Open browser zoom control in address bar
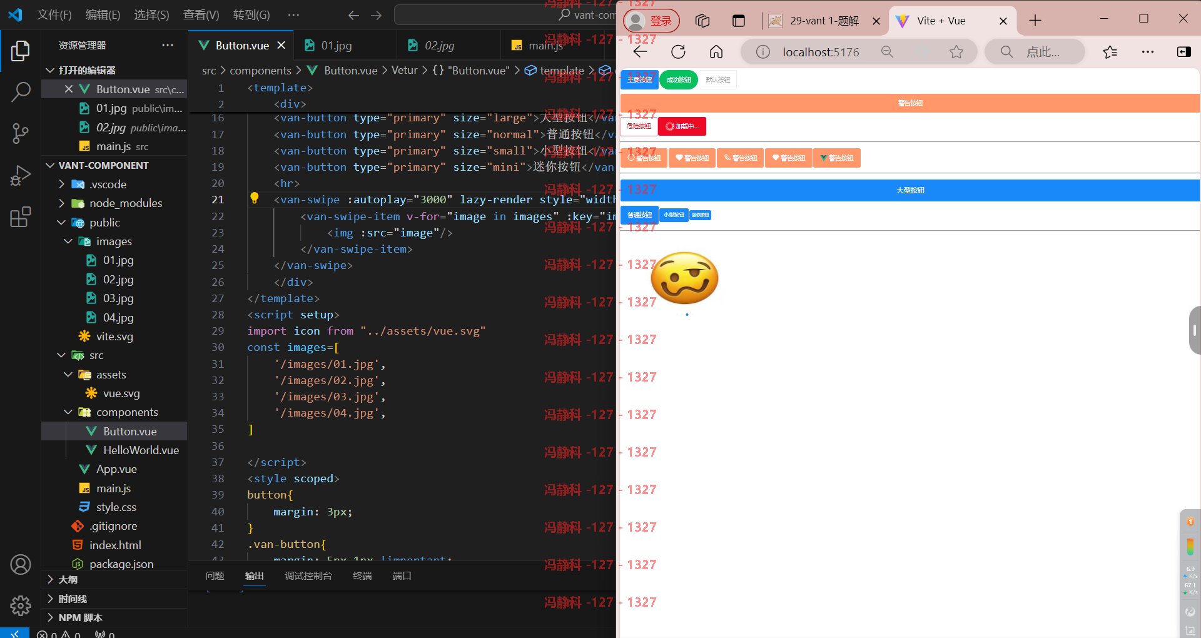Viewport: 1201px width, 638px height. (887, 52)
